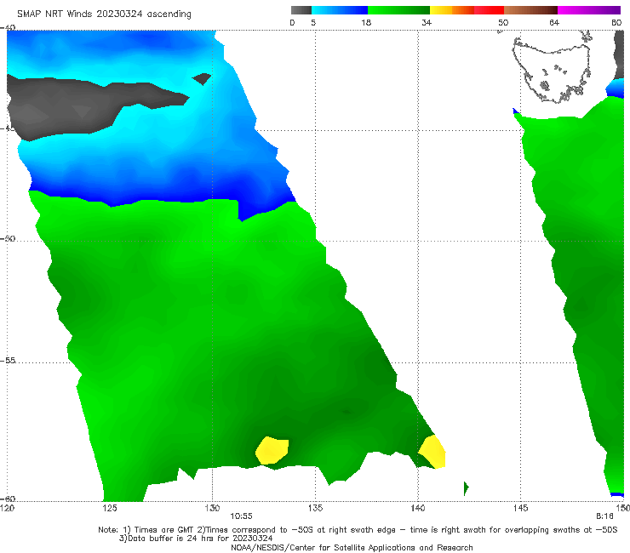Viewport: 630px width, 553px height.
Task: Click the small gray patch near 130 longitude
Action: (x=202, y=78)
